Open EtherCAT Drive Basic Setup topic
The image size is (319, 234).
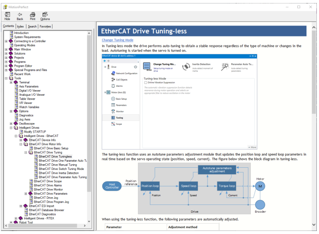51,148
